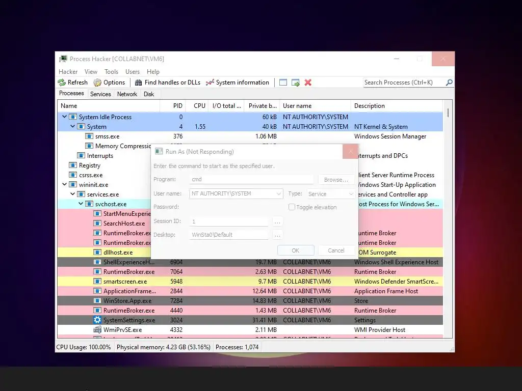Collapse the System process node
This screenshot has width=522, height=391.
click(x=72, y=126)
